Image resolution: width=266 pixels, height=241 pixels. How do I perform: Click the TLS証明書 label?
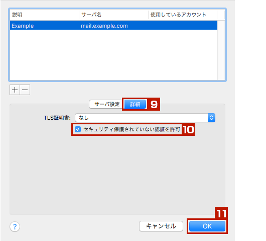pos(57,118)
